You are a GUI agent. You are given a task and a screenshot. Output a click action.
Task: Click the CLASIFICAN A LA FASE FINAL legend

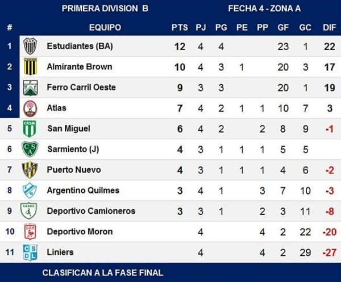click(103, 273)
